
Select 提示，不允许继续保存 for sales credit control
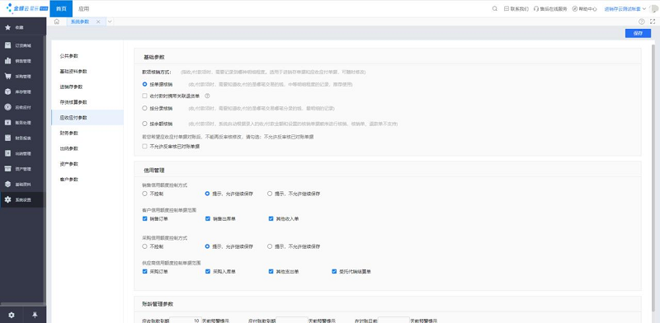[270, 194]
